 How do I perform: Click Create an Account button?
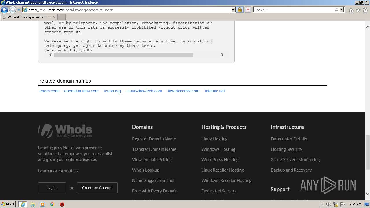pos(97,188)
